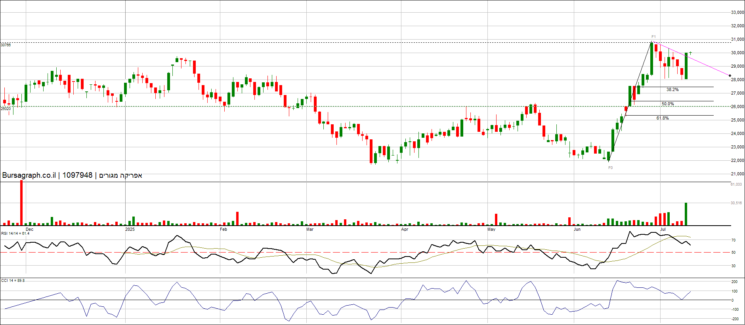Viewport: 745px width, 325px height.
Task: Click the 61,033 volume axis label
Action: (x=736, y=184)
